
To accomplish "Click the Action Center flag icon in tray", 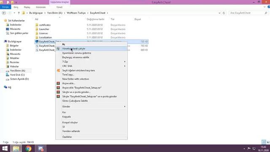I will (249, 148).
